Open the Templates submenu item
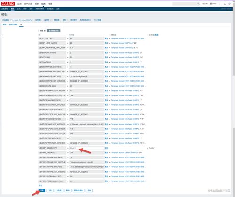Screen dimensions: 235x197 pos(13,9)
